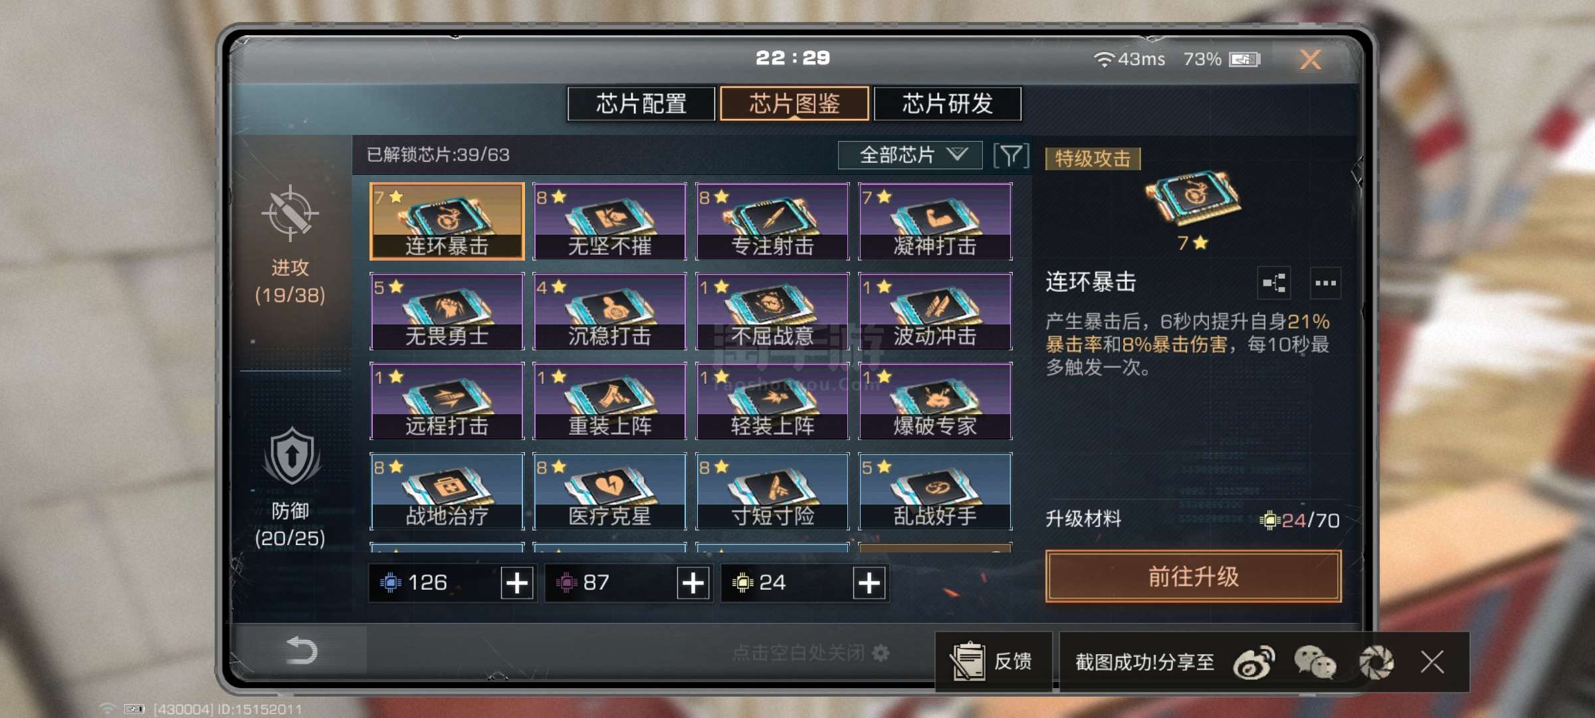Expand the 全部芯片 dropdown
Screen dimensions: 1595x718
(x=910, y=155)
